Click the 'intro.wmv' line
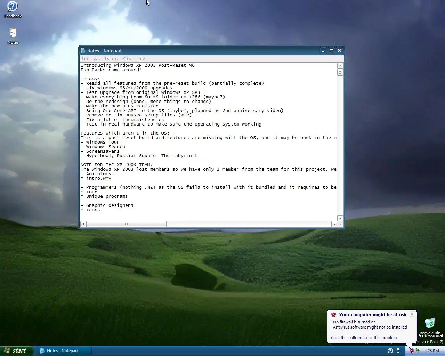Screen dimensions: 445x356 96,178
